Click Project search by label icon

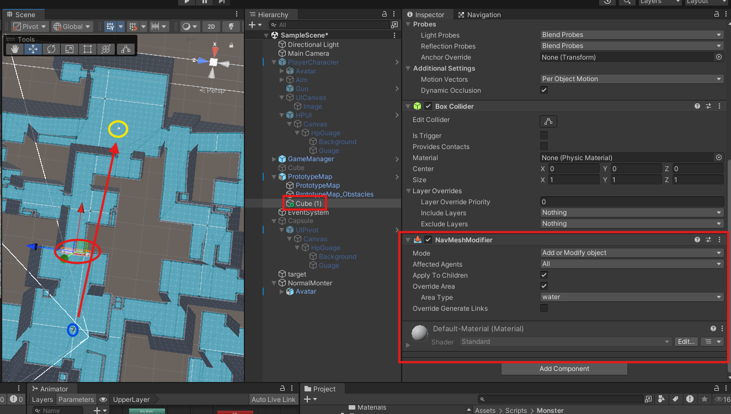(x=675, y=399)
